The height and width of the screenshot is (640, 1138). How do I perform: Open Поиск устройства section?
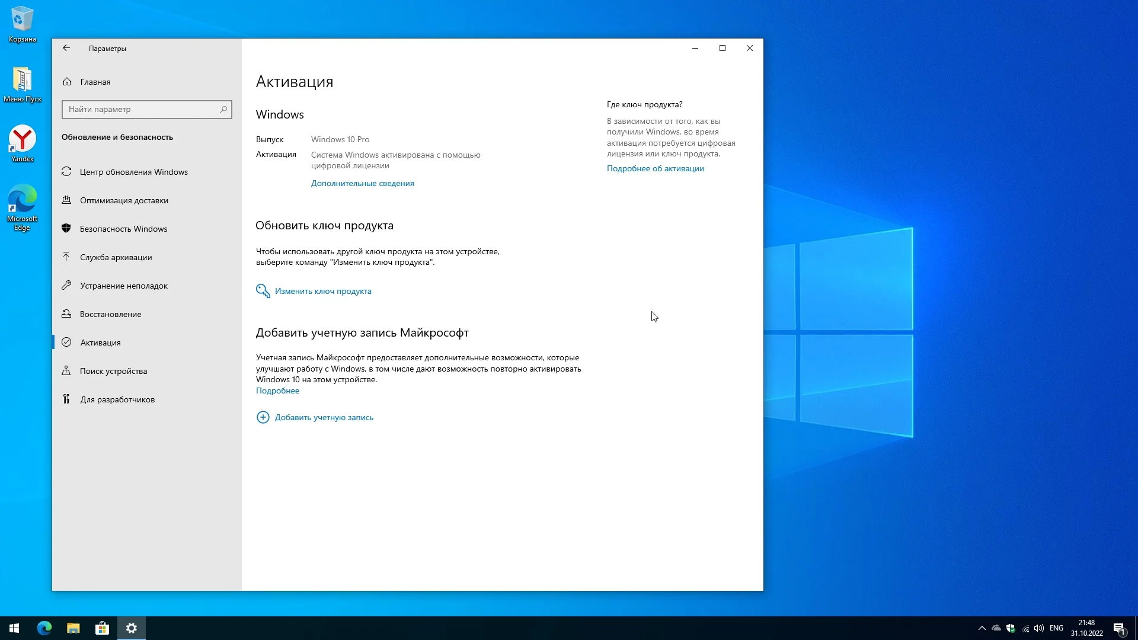coord(113,371)
